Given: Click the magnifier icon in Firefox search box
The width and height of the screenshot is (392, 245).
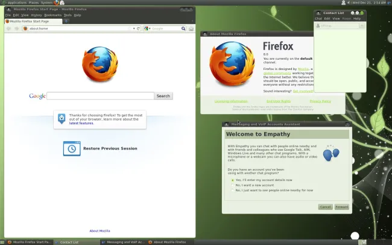Looking at the screenshot, I should pos(183,28).
